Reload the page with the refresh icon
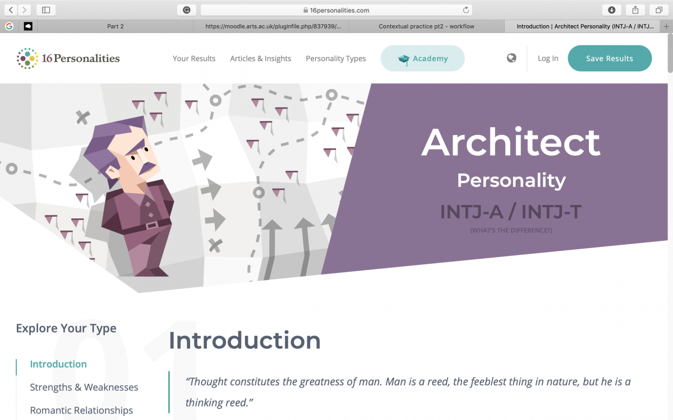 pyautogui.click(x=465, y=10)
